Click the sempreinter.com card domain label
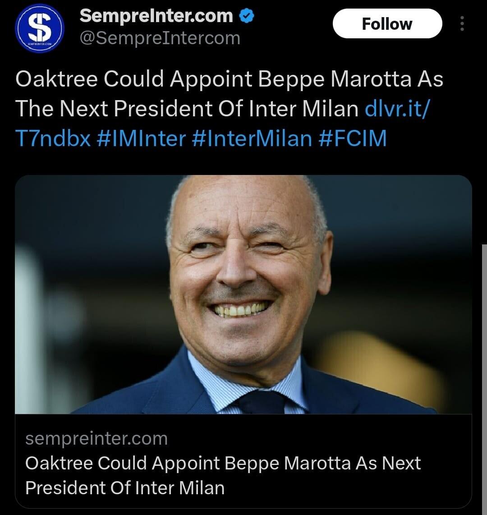Viewport: 487px width, 515px height. coord(96,438)
